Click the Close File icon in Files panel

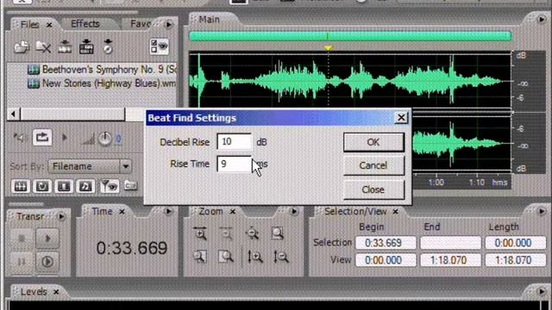point(43,46)
